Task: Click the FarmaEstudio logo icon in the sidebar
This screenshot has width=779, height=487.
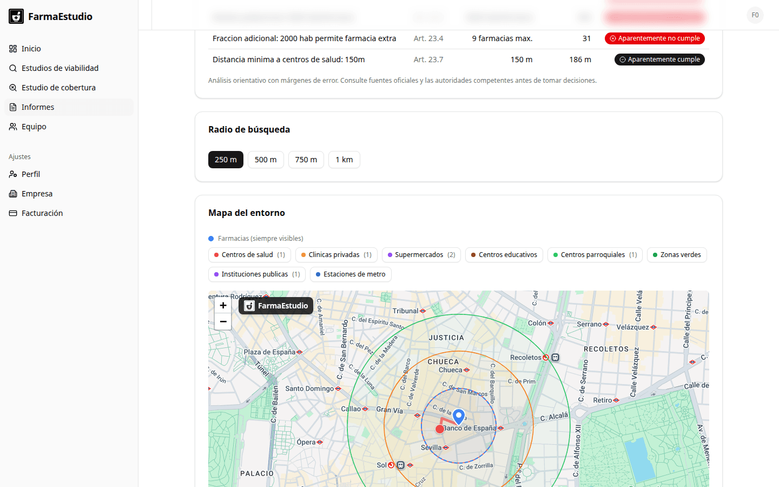Action: click(x=16, y=16)
